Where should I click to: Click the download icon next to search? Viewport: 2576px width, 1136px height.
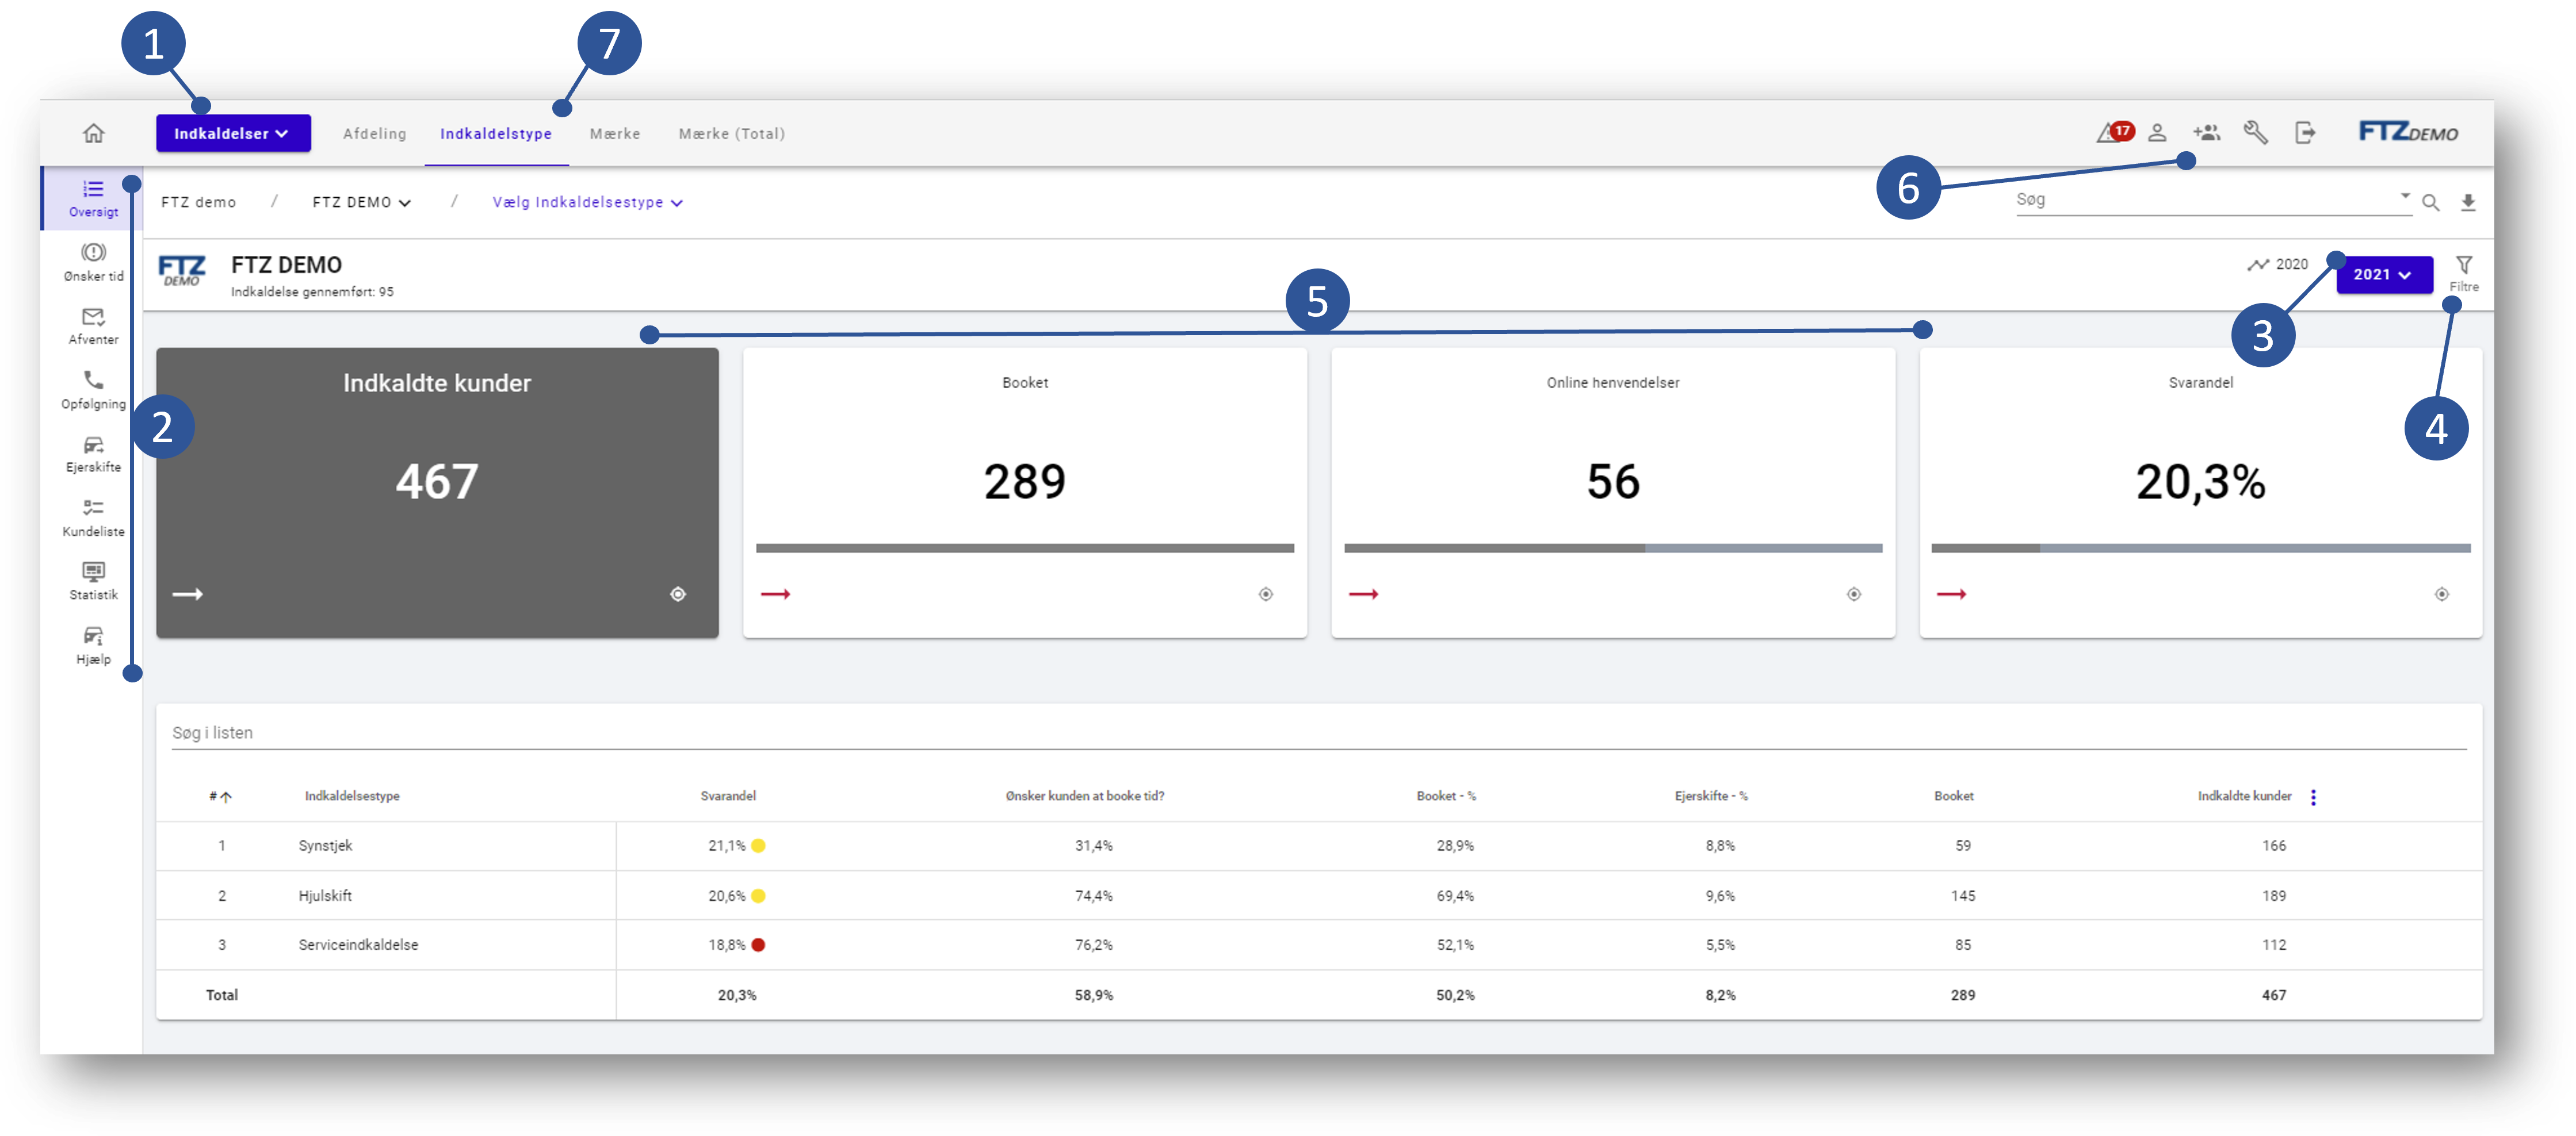tap(2468, 203)
